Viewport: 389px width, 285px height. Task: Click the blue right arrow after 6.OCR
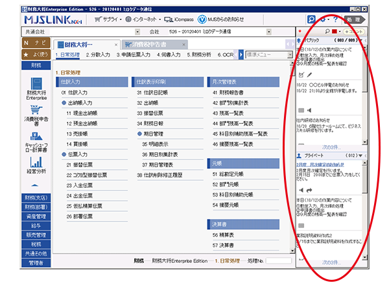coord(241,55)
